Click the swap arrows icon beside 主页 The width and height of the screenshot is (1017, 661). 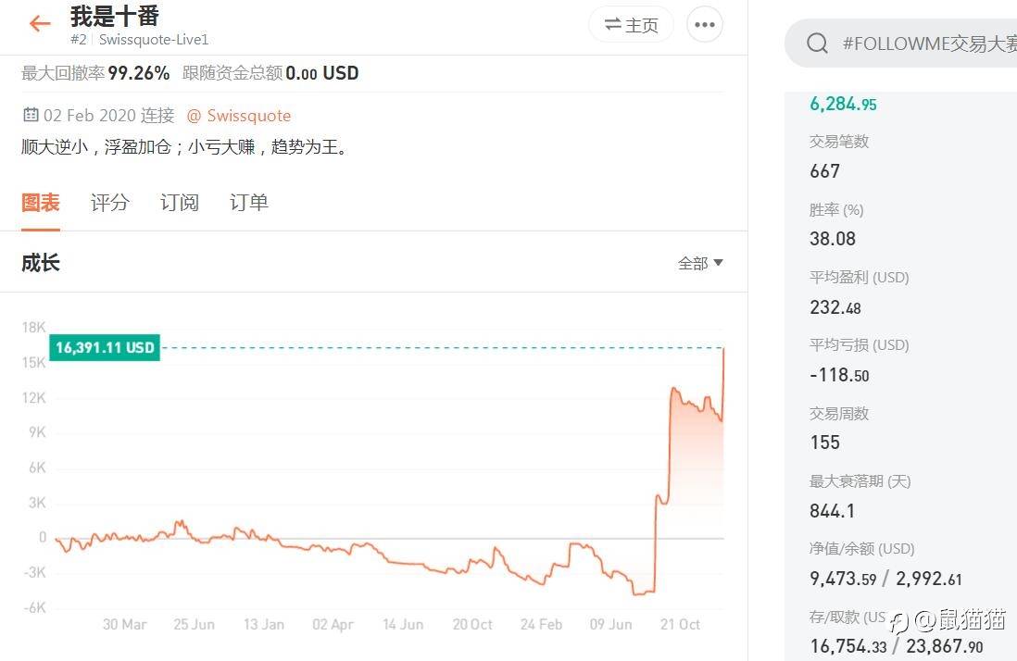[612, 25]
